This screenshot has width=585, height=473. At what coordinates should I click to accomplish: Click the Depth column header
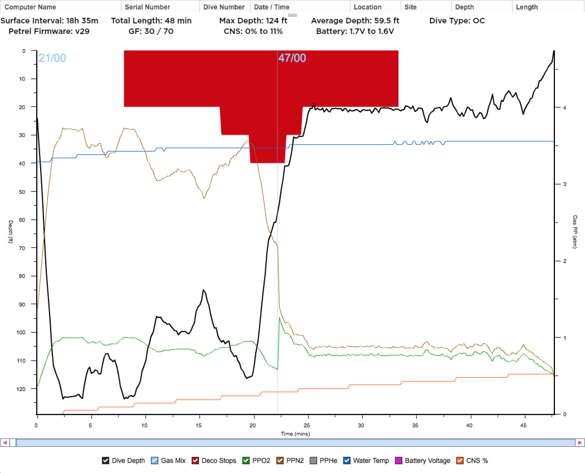pos(464,7)
